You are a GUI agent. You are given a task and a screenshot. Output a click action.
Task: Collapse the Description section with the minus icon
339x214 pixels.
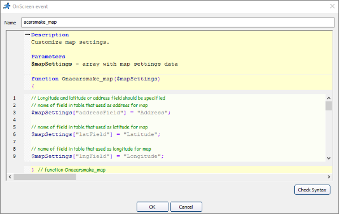[x=28, y=35]
